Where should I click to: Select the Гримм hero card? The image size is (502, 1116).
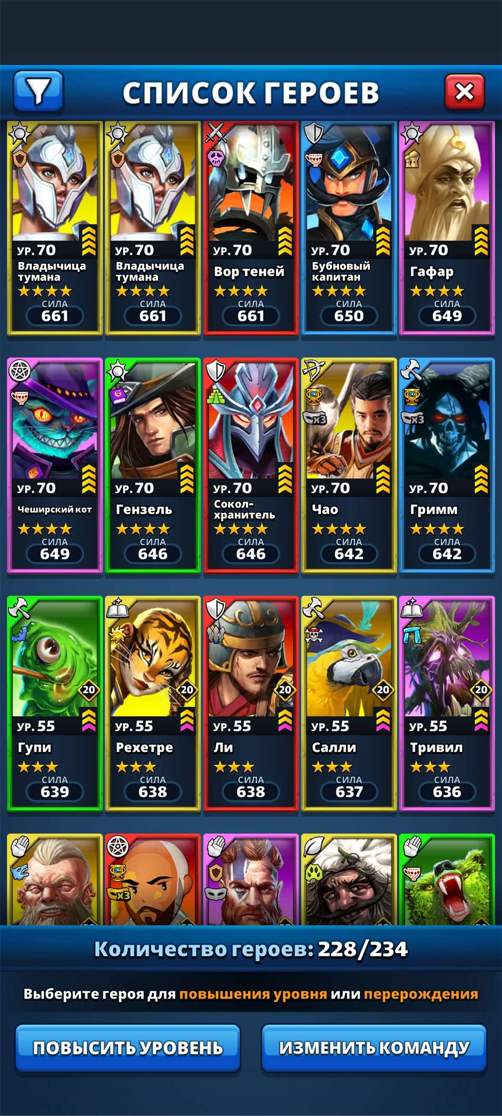pos(446,465)
